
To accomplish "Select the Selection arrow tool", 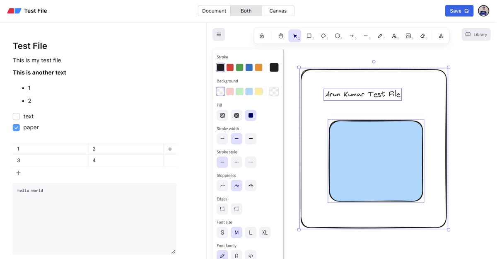I will [x=295, y=36].
